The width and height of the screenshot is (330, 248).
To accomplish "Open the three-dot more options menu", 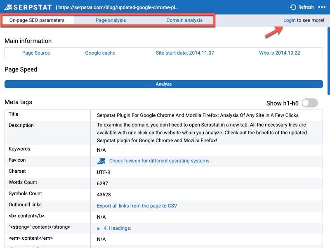I will tap(322, 7).
